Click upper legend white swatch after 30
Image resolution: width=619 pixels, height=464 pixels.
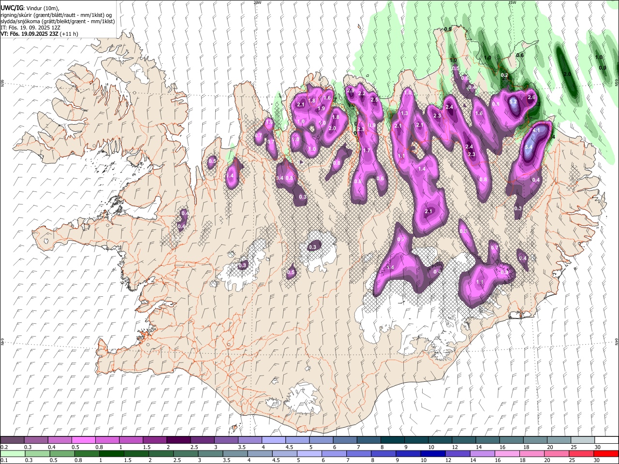tap(606, 440)
